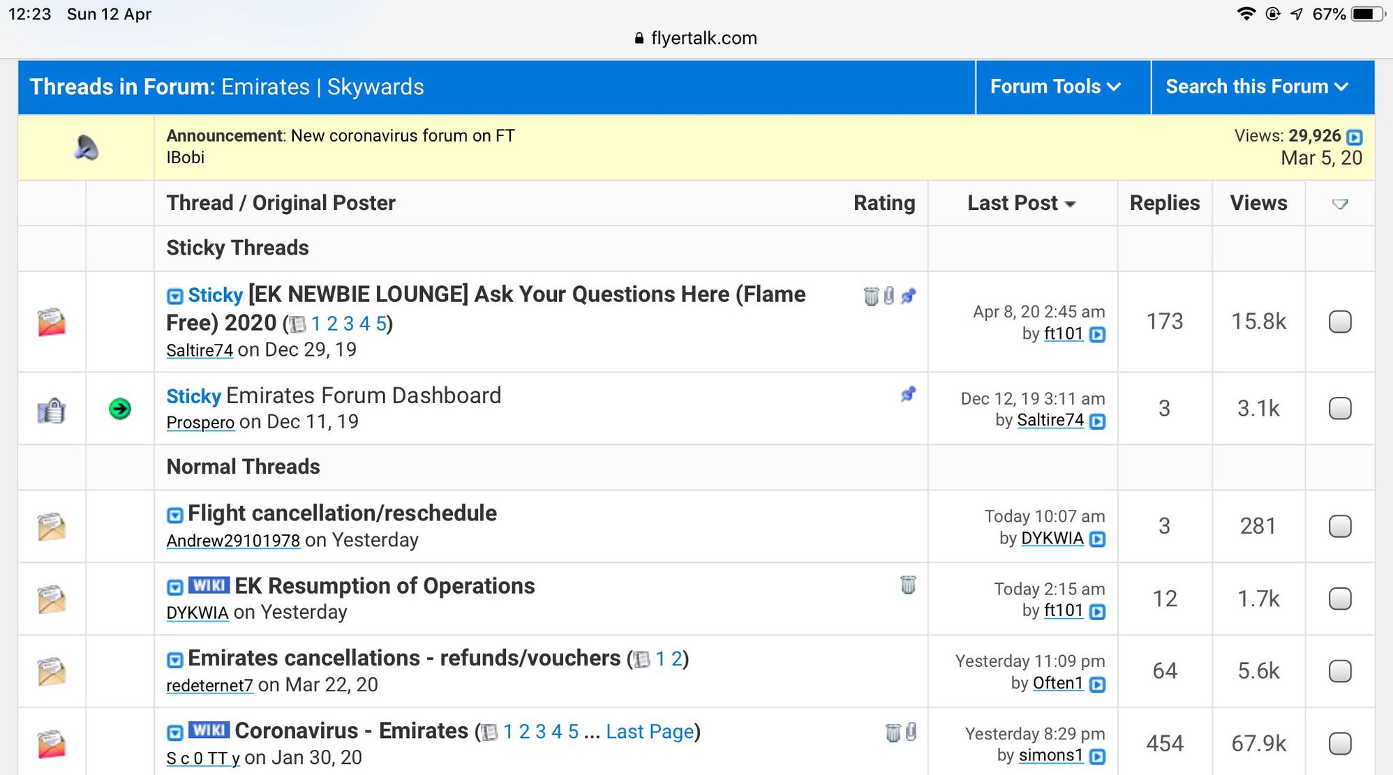Click the flyertalk.com address bar
This screenshot has height=775, width=1393.
[696, 38]
